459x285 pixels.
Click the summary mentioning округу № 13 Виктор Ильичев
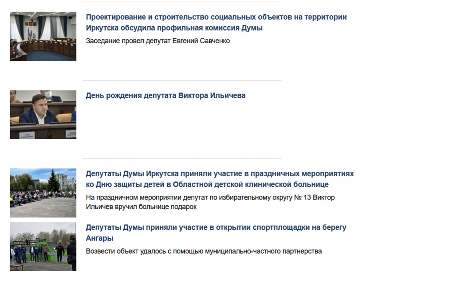pos(210,202)
